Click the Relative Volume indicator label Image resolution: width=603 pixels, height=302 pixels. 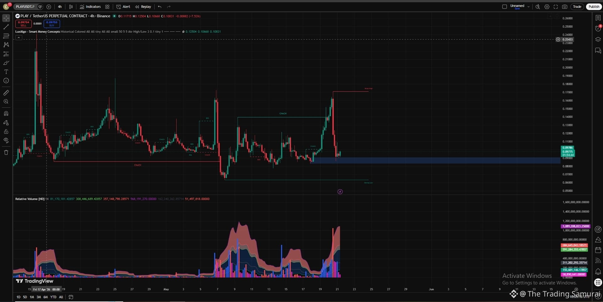[x=30, y=199]
